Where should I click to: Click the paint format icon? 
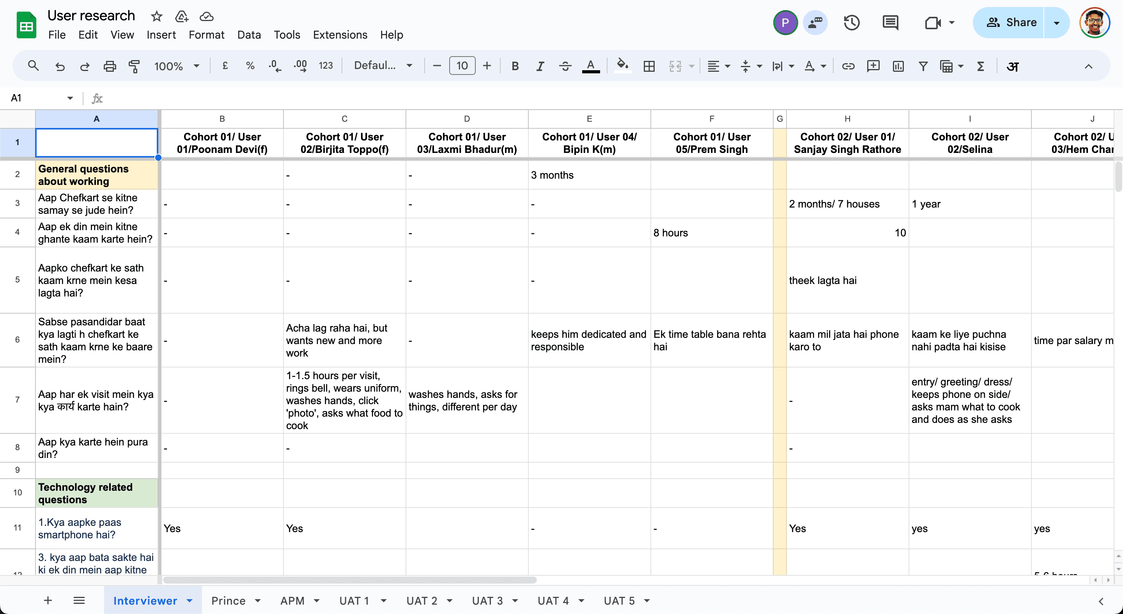134,66
